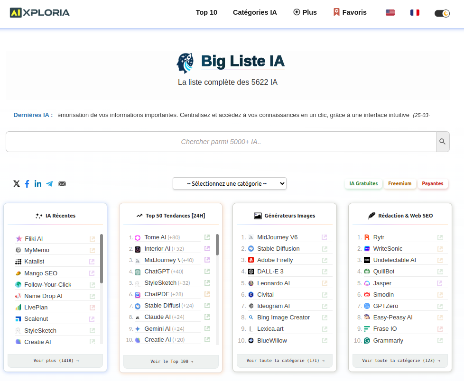Image resolution: width=464 pixels, height=381 pixels.
Task: Toggle the dark mode switch
Action: tap(442, 13)
